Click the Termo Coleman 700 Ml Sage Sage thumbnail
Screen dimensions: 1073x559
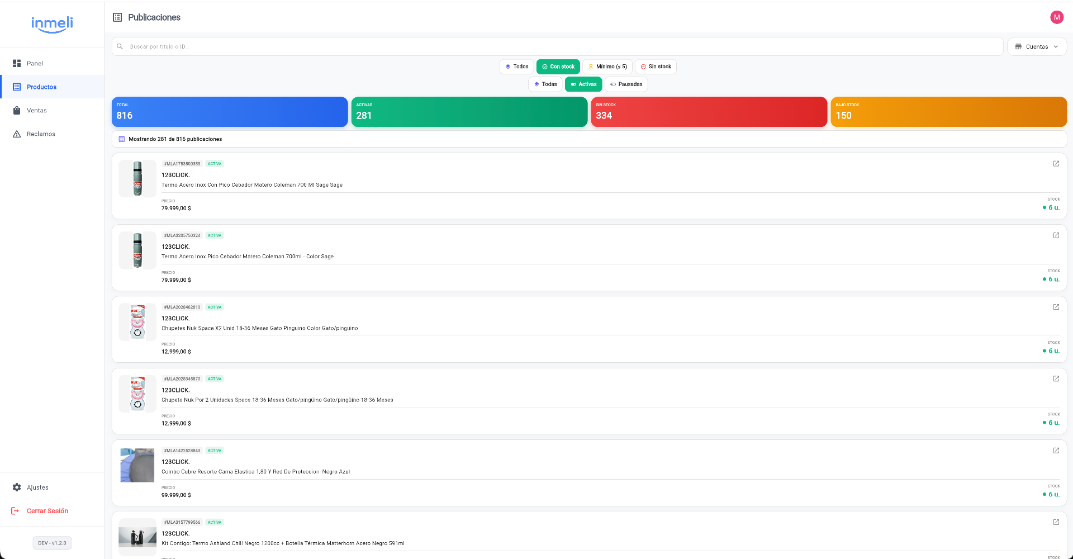(x=137, y=179)
